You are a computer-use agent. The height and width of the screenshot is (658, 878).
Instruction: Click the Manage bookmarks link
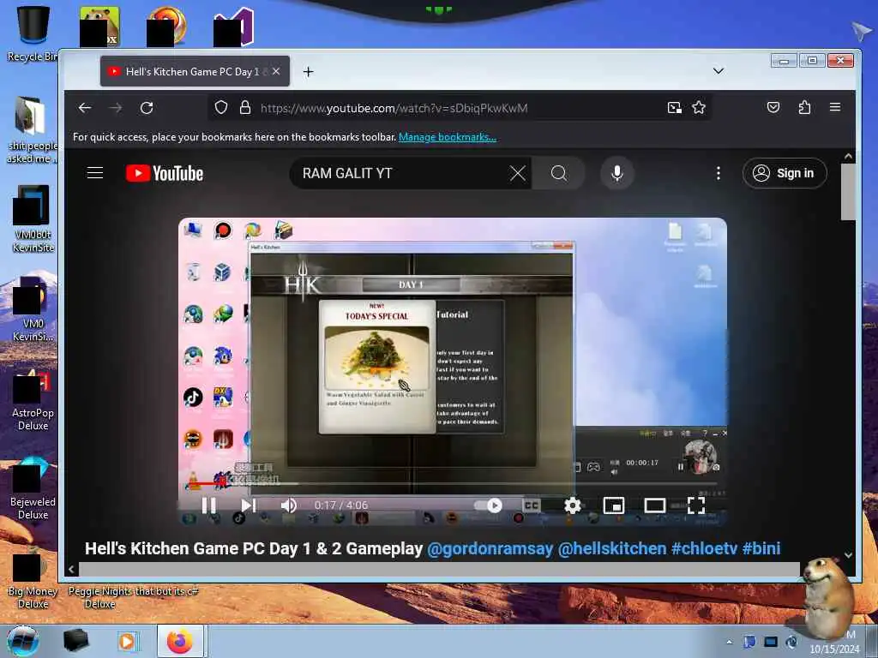tap(448, 137)
